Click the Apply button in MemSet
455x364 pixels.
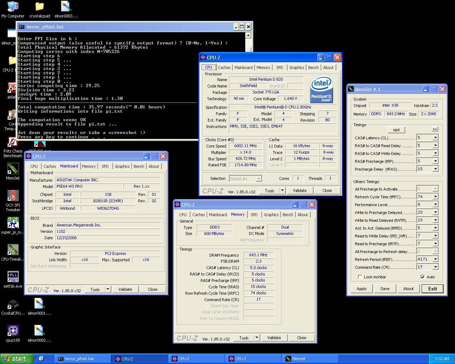362,289
